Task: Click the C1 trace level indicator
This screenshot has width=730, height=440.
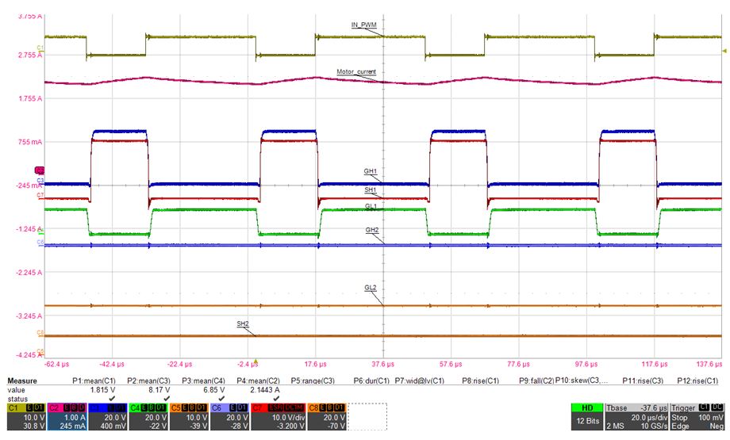Action: 40,49
